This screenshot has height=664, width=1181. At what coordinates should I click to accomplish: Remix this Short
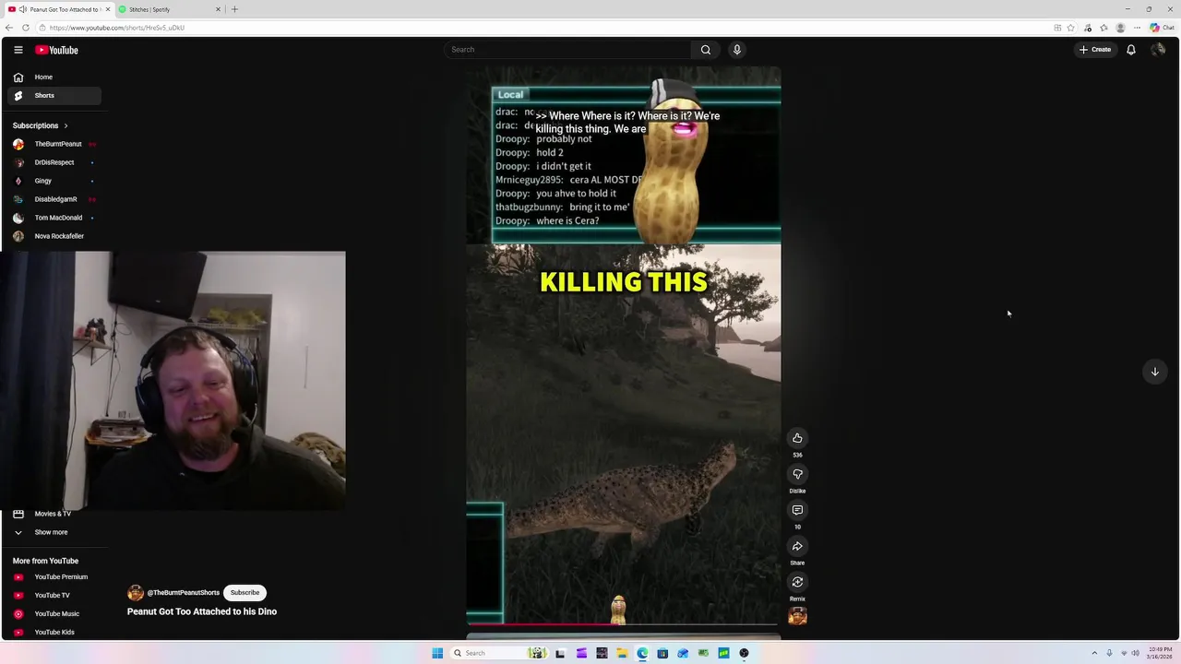(797, 582)
